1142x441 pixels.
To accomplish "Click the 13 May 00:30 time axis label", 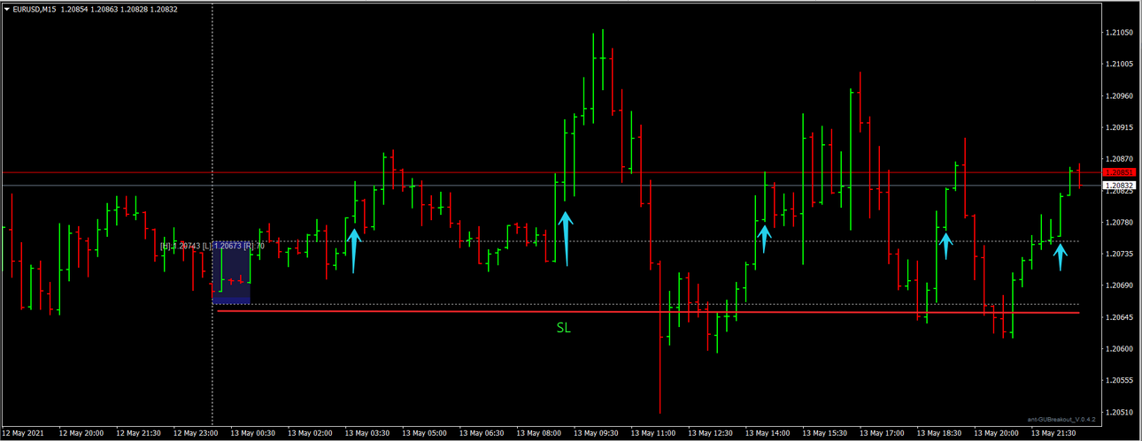I will point(252,433).
